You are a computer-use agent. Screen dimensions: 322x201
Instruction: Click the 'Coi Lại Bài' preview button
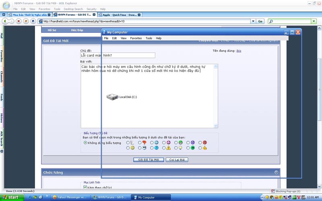[177, 160]
